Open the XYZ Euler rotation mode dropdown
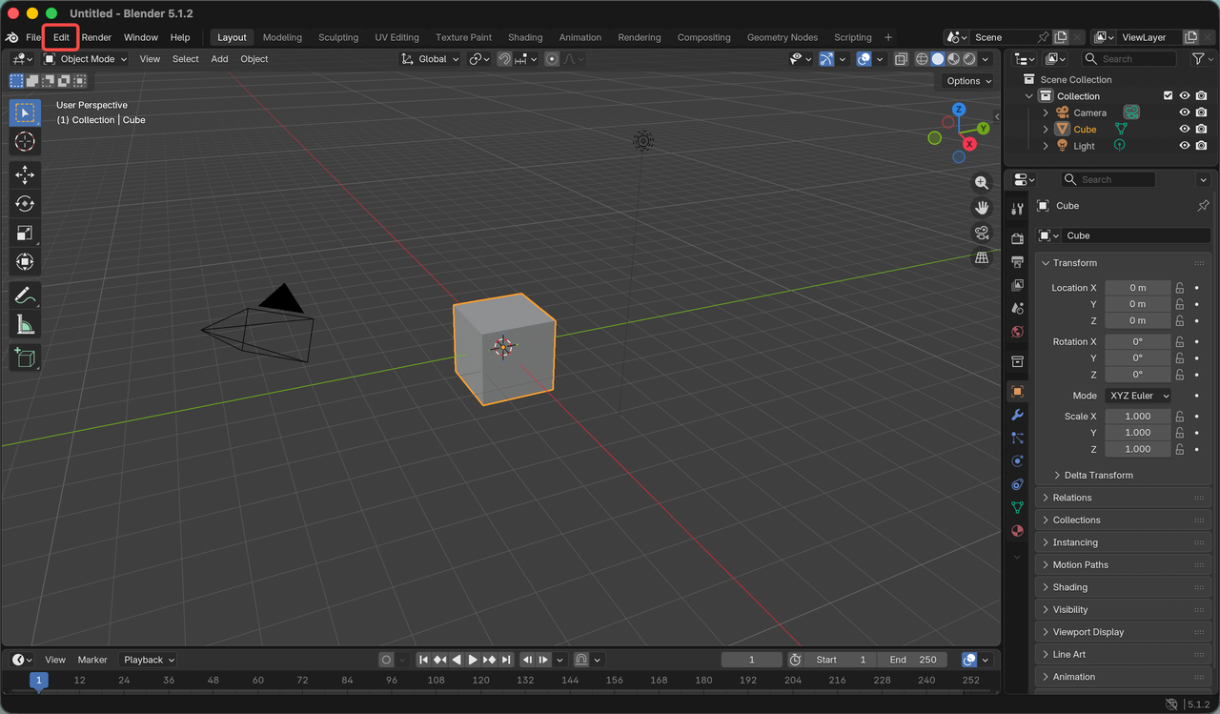1220x714 pixels. [1138, 396]
